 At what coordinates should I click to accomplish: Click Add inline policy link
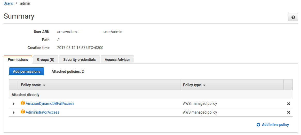coord(275,125)
